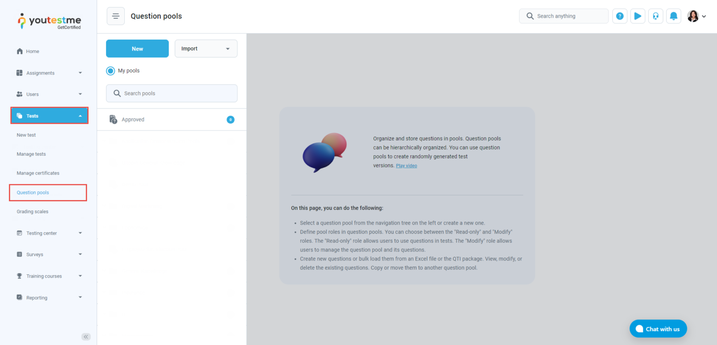Click the Training courses trophy icon
This screenshot has height=345, width=717.
pos(20,276)
